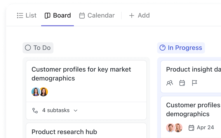Image resolution: width=221 pixels, height=138 pixels.
Task: Open Customer profiles card in In Progress
Action: (x=191, y=117)
